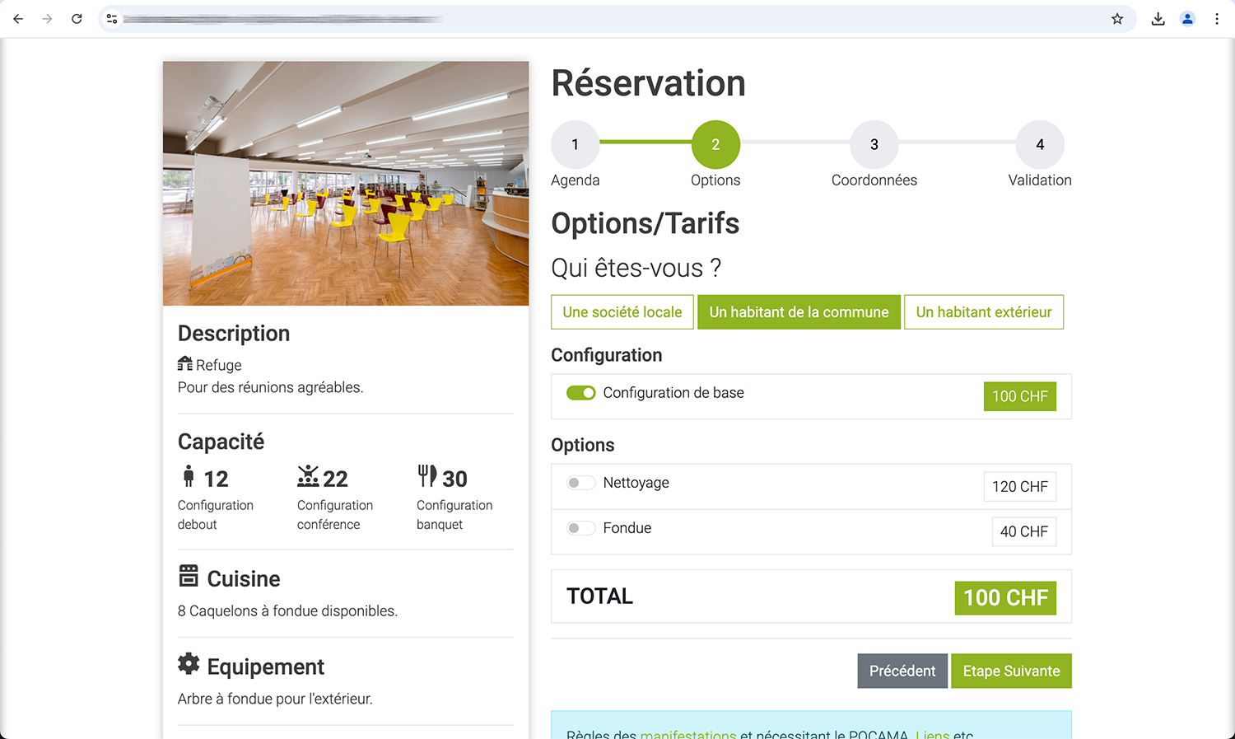This screenshot has width=1235, height=739.
Task: Reload the page with refresh icon
Action: click(x=77, y=19)
